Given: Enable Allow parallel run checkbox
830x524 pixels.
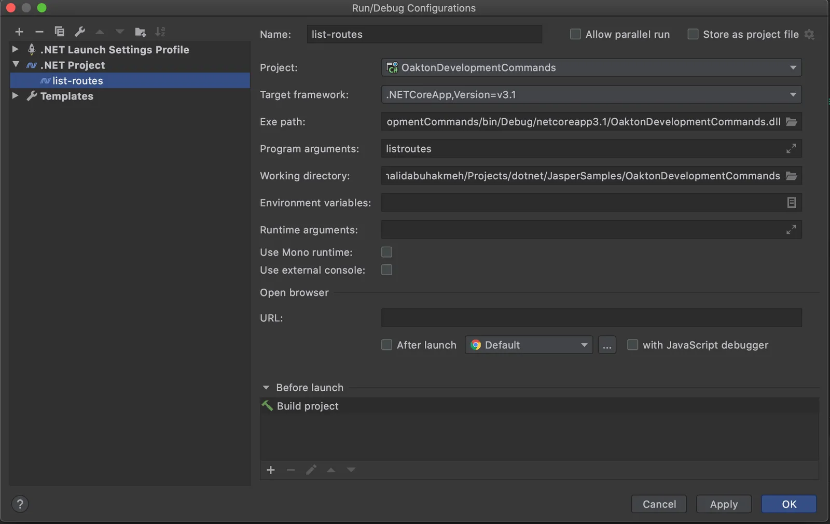Looking at the screenshot, I should coord(575,34).
